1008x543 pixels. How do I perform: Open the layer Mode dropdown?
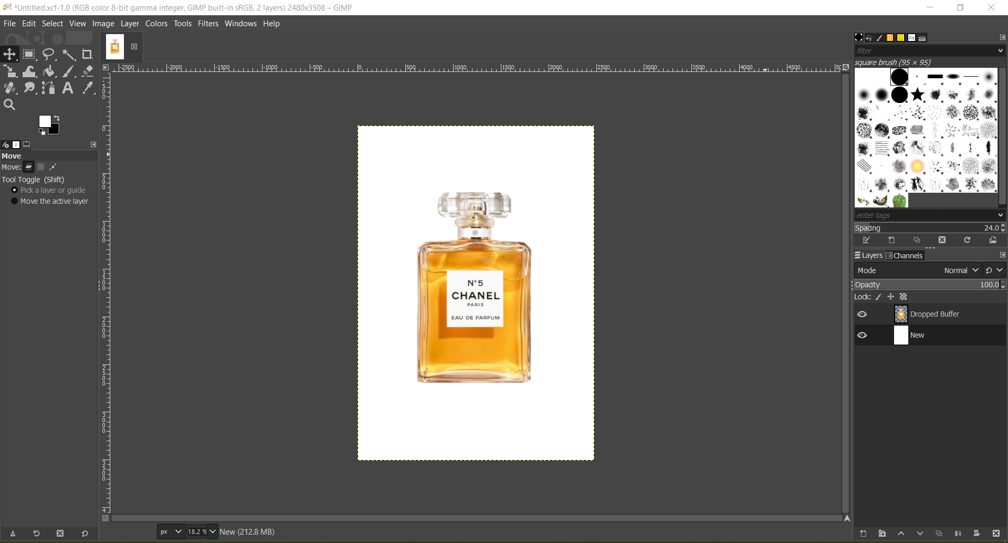919,271
